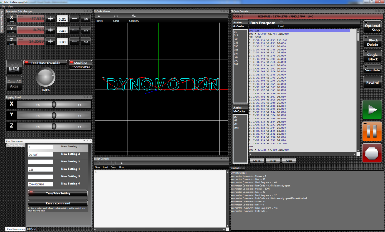Click the home all axes machine icon

14,67
